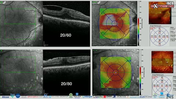Click the top OCT B-scan image
Viewport: 176px width, 99px height.
pyautogui.click(x=67, y=24)
